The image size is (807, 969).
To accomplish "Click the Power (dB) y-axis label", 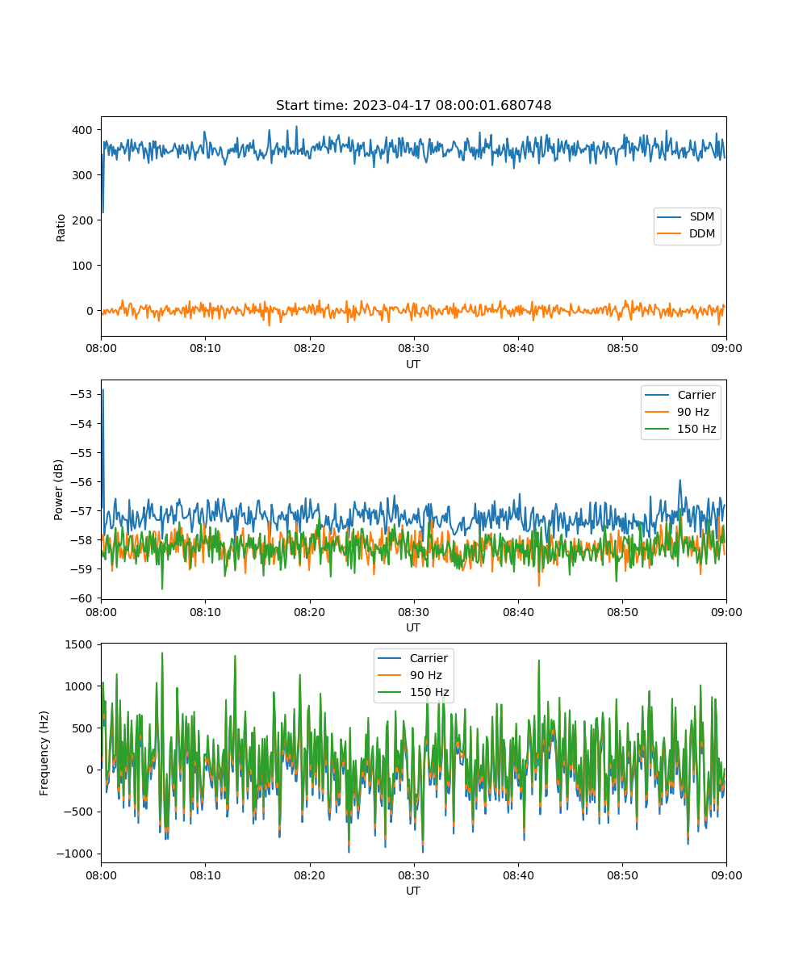I will [61, 489].
